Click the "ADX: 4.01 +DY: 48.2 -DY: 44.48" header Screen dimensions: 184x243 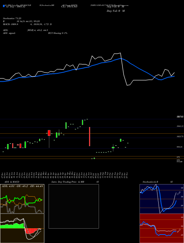click(x=22, y=186)
